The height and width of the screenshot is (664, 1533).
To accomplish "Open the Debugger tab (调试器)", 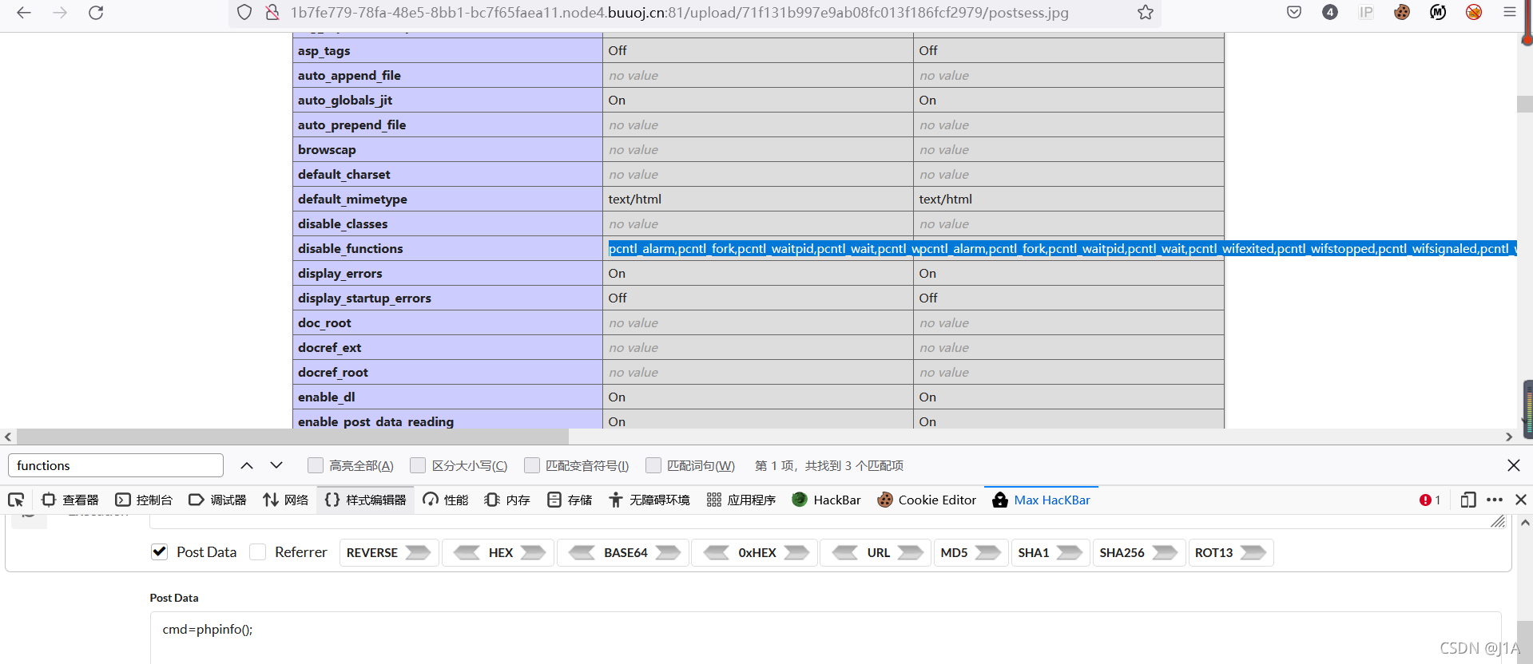I will pyautogui.click(x=217, y=500).
